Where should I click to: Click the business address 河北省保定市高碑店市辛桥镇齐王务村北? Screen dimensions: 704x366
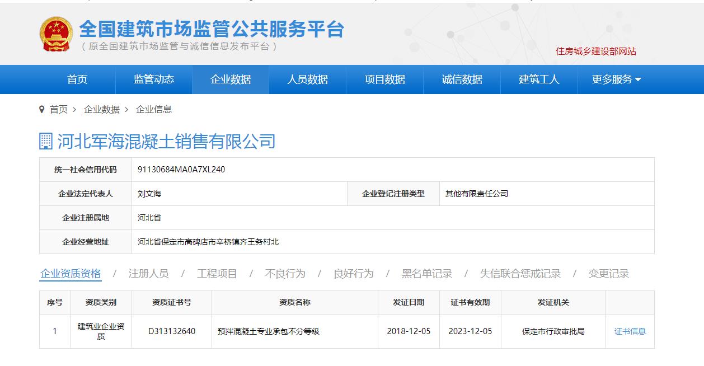pyautogui.click(x=208, y=242)
